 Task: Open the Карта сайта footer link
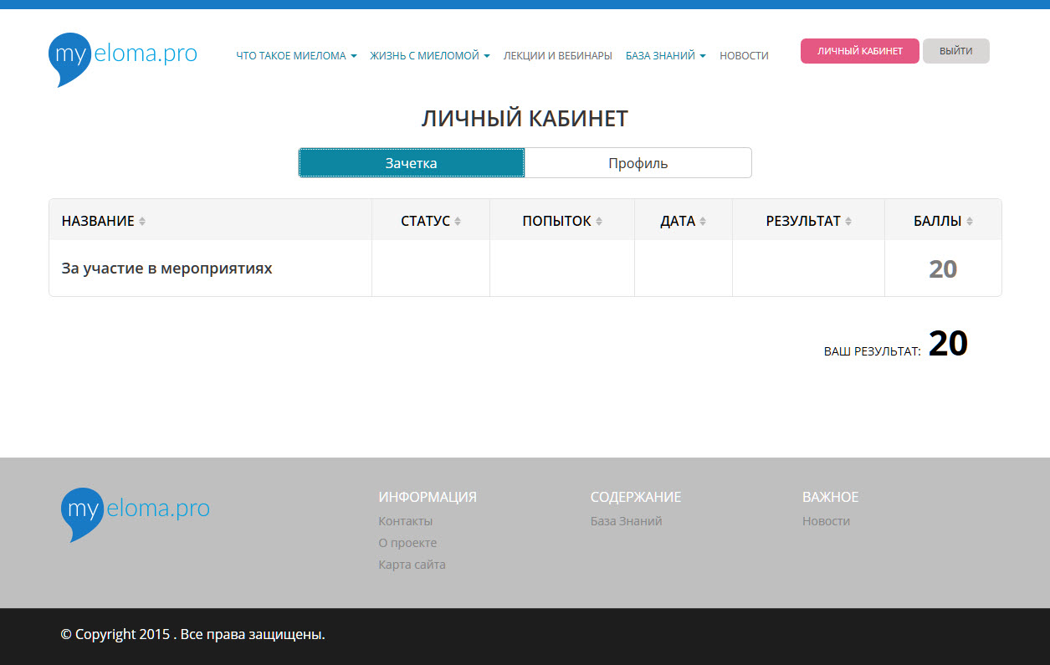[x=412, y=565]
